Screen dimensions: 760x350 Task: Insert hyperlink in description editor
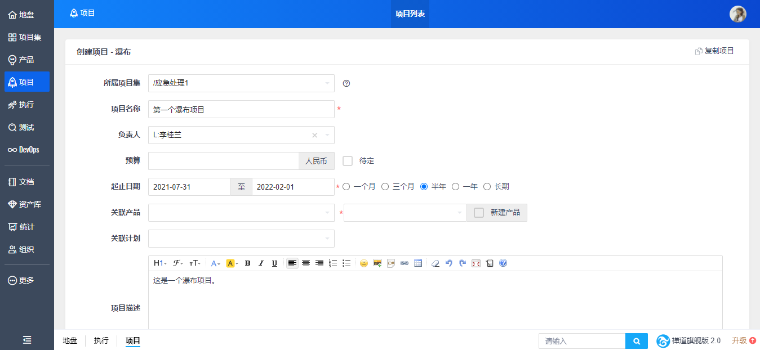coord(405,263)
